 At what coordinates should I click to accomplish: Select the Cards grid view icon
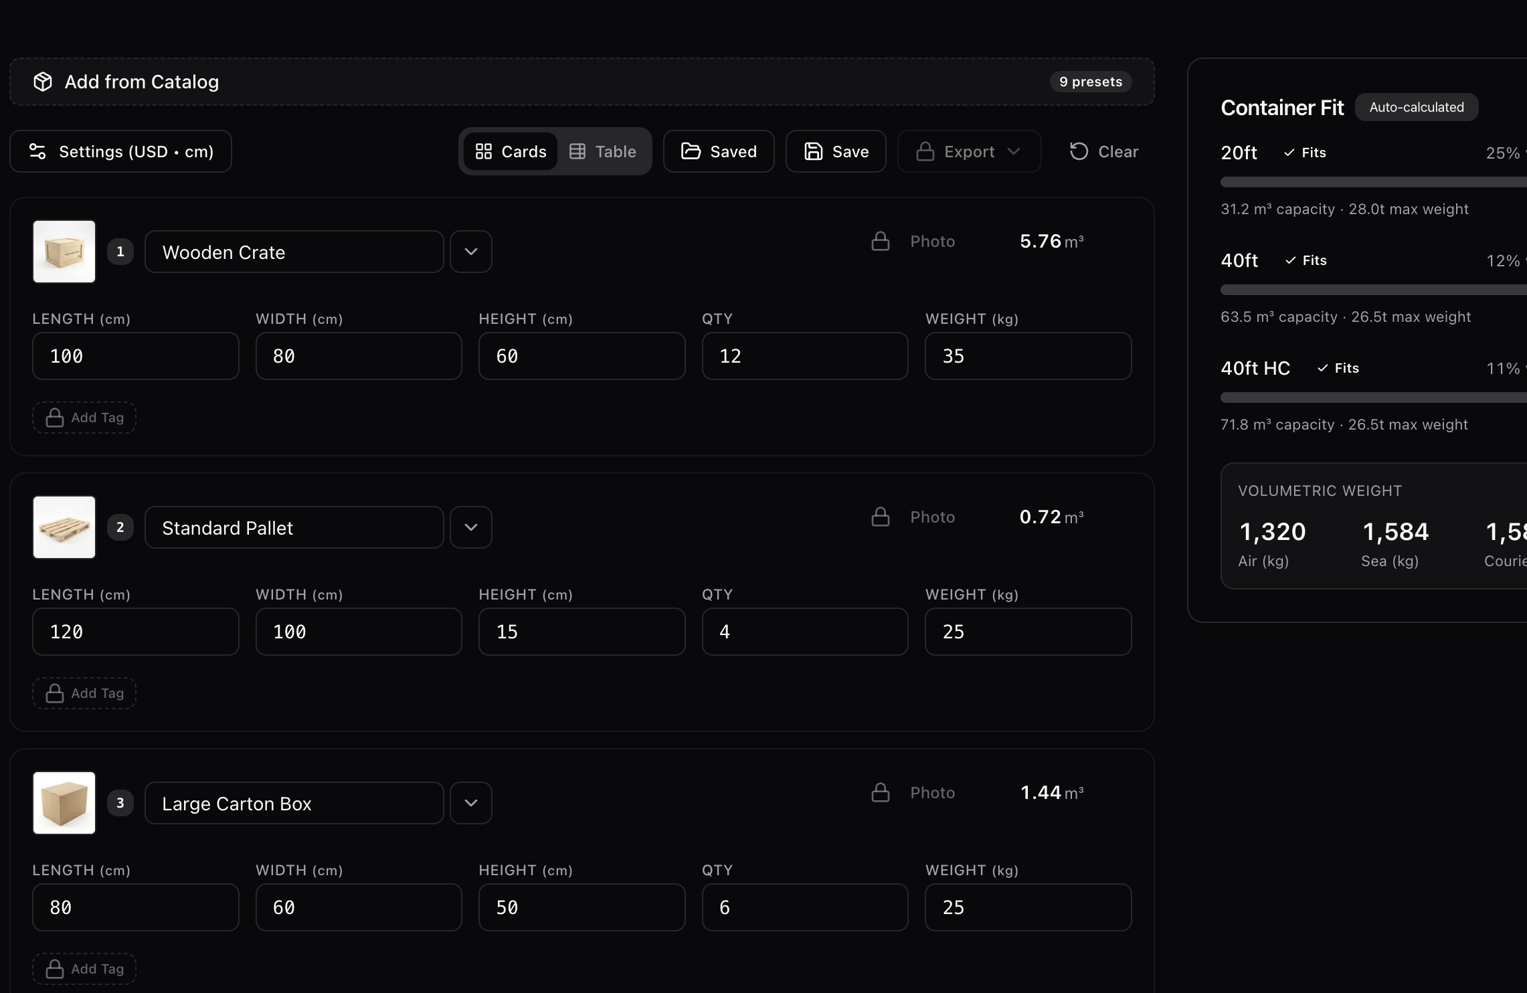pyautogui.click(x=484, y=151)
